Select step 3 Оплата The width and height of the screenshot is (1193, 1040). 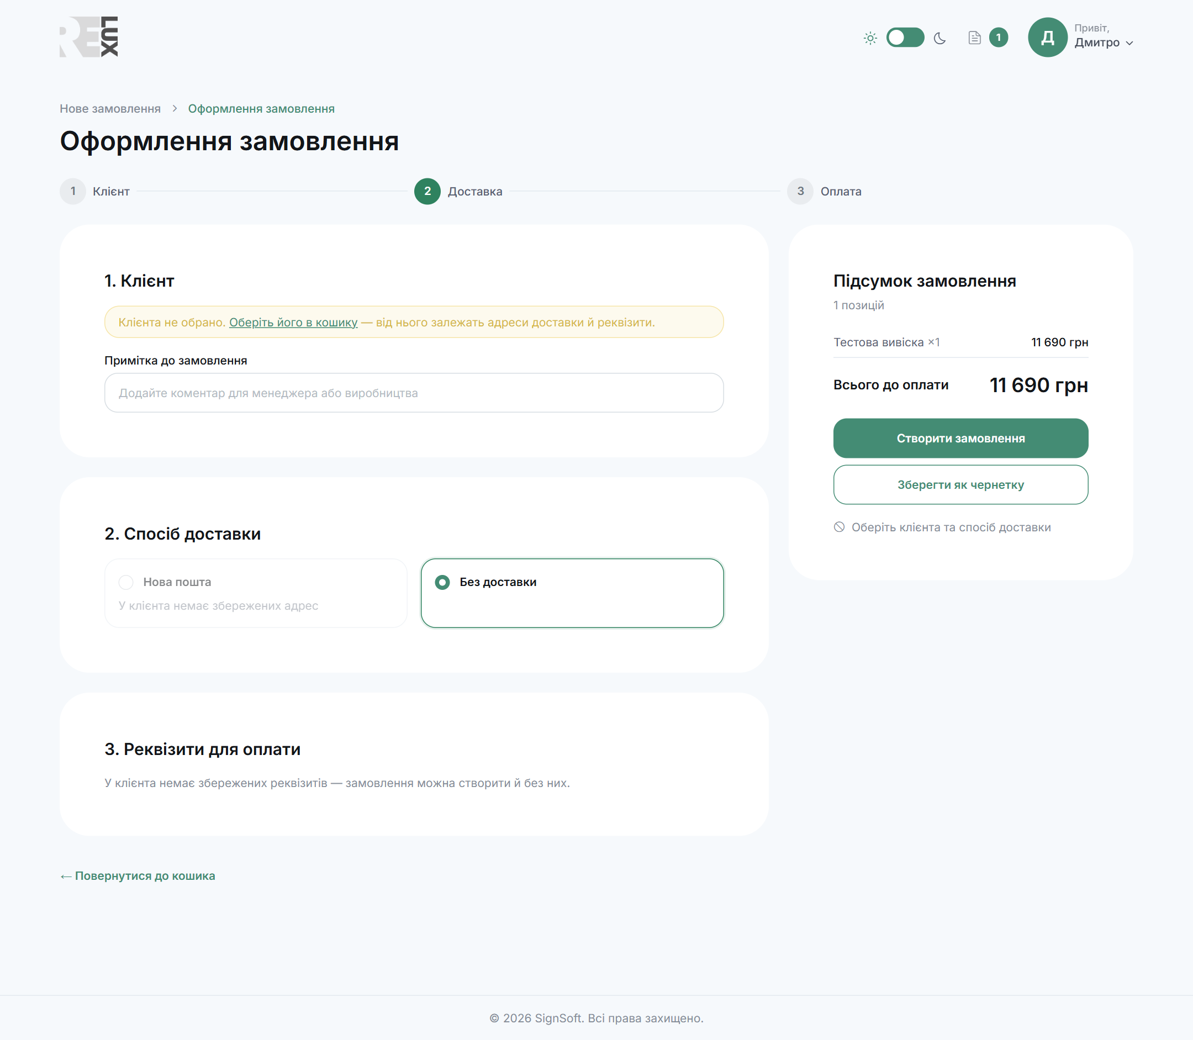click(824, 191)
